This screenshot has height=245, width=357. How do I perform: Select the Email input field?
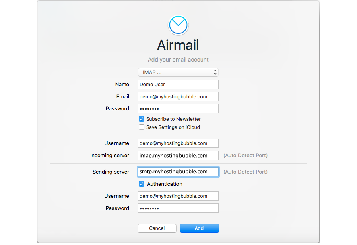(x=178, y=97)
